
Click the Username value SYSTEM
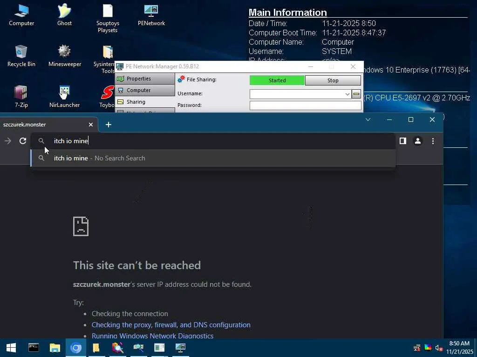click(337, 51)
